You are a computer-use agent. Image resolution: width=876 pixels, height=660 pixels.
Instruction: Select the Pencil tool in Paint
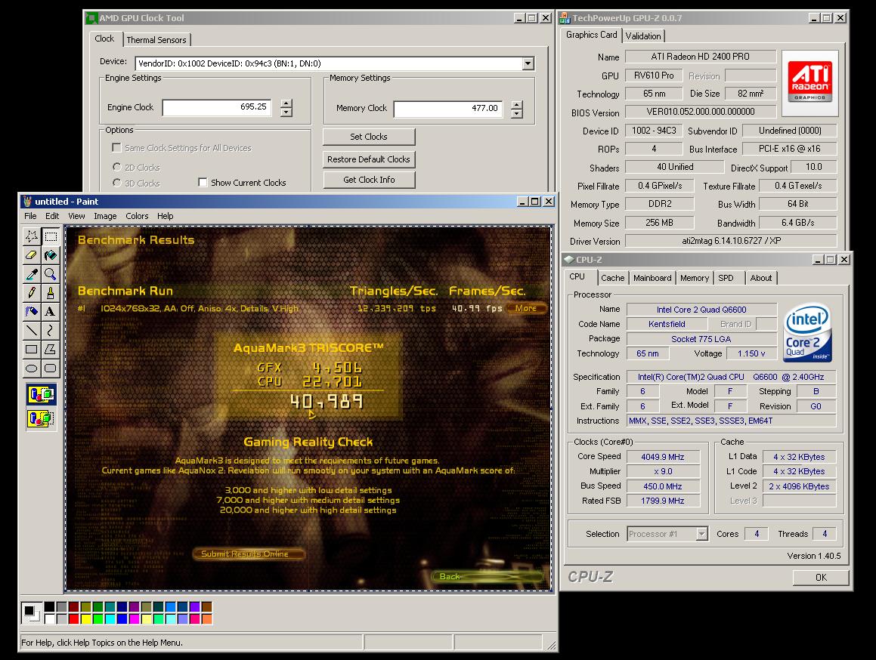click(x=31, y=292)
